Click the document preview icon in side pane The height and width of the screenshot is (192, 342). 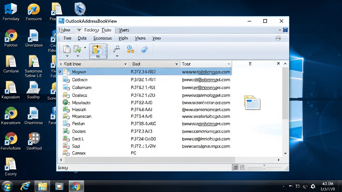pos(252,102)
